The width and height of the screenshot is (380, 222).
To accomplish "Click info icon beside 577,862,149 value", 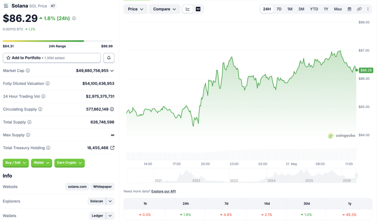I will 112,109.
